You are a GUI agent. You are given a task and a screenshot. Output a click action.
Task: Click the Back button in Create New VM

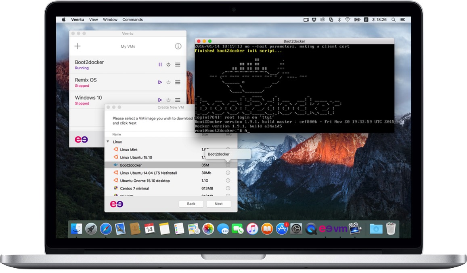click(191, 204)
